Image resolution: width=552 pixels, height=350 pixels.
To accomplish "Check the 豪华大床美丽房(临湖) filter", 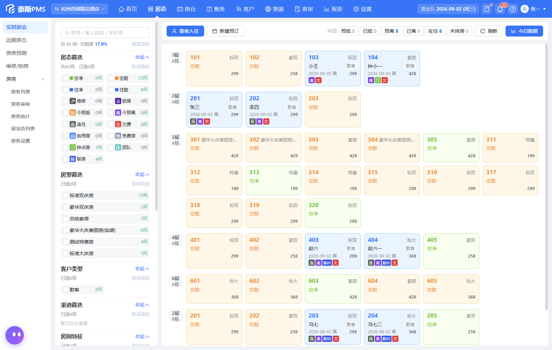I will coord(66,230).
